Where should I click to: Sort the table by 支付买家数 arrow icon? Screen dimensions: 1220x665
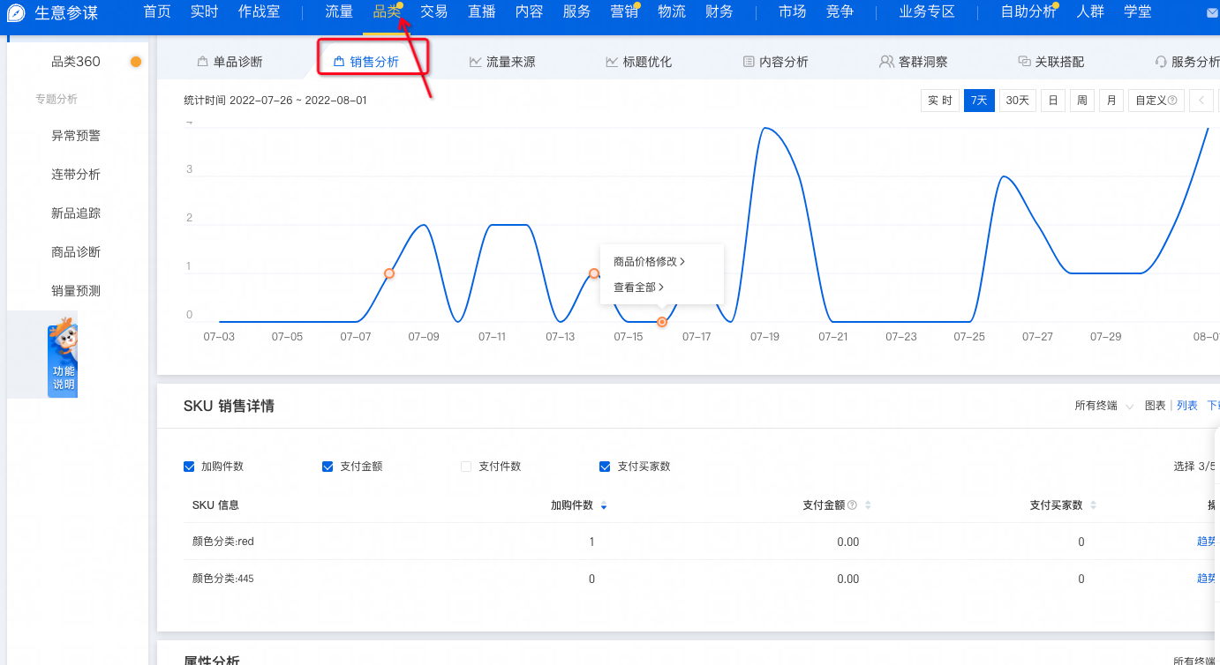tap(1093, 505)
